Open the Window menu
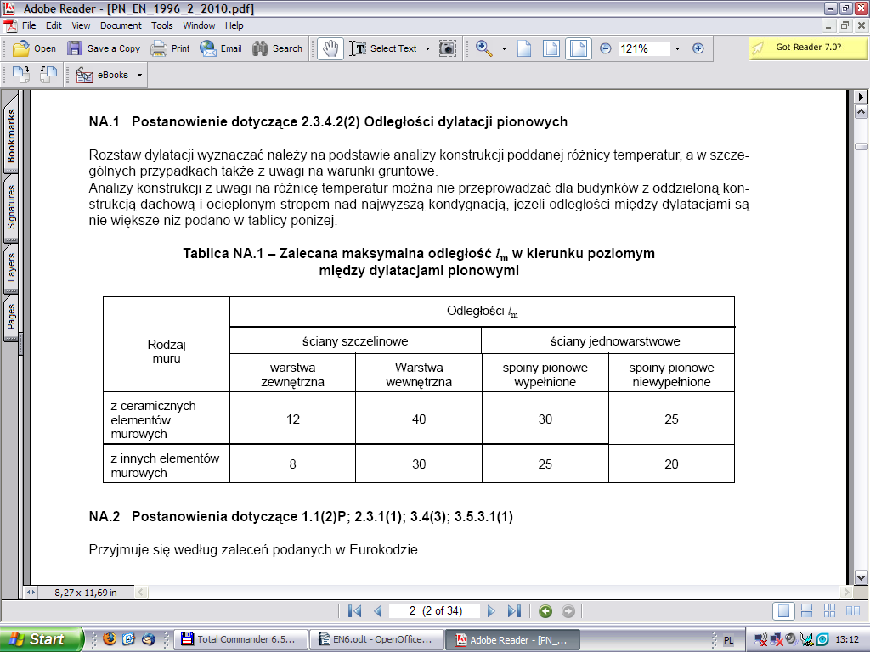Image resolution: width=870 pixels, height=652 pixels. click(199, 25)
